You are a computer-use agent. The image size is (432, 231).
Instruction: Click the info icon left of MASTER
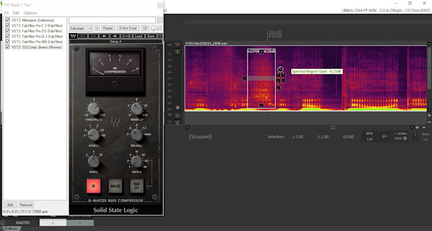(x=3, y=223)
